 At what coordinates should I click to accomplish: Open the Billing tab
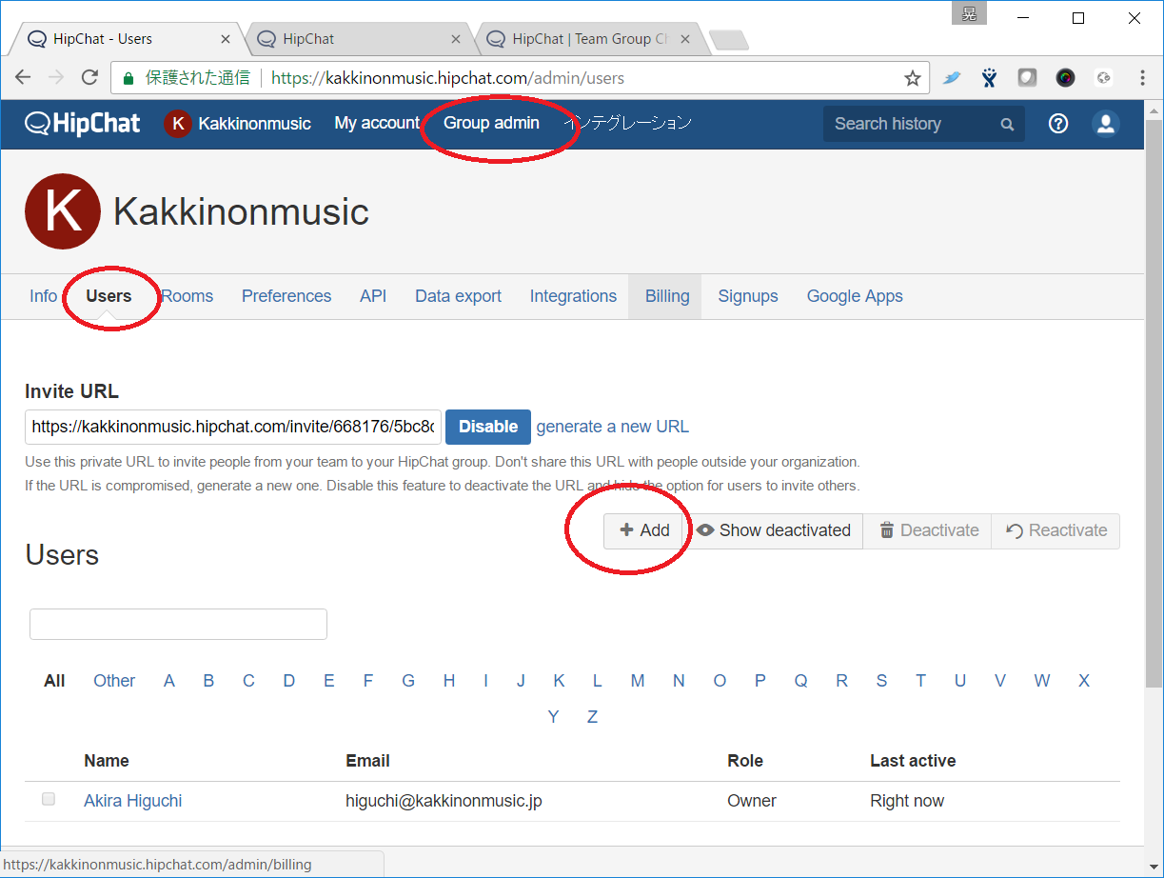pyautogui.click(x=667, y=296)
